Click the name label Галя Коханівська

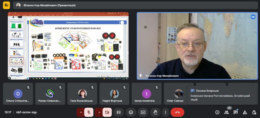click(x=82, y=101)
